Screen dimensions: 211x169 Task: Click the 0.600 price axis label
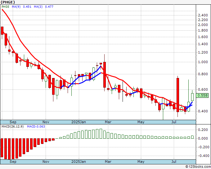[x=203, y=89]
